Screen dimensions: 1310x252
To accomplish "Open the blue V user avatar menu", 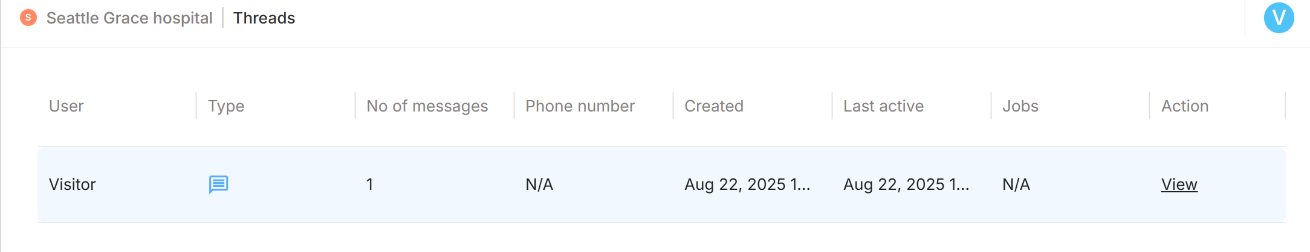I will point(1279,18).
